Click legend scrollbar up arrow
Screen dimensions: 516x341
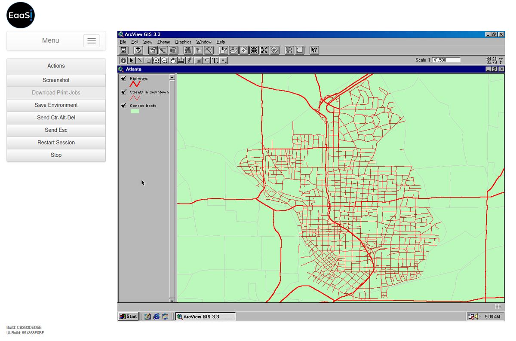click(172, 78)
